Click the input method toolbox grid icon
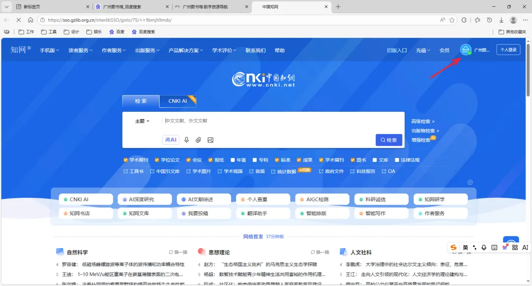Image resolution: width=532 pixels, height=286 pixels. (515, 248)
